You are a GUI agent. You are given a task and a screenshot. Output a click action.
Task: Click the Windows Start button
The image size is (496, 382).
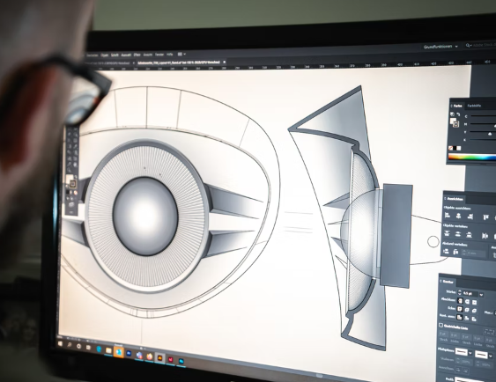[60, 344]
